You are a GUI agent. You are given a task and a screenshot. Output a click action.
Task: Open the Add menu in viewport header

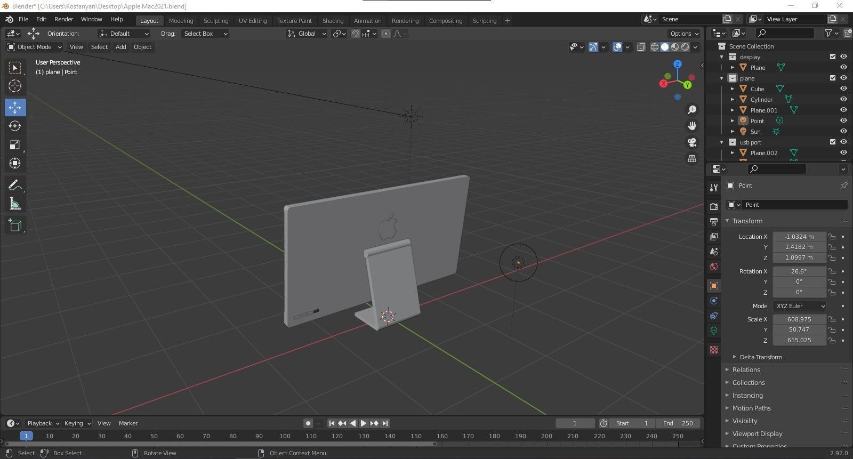click(x=121, y=47)
